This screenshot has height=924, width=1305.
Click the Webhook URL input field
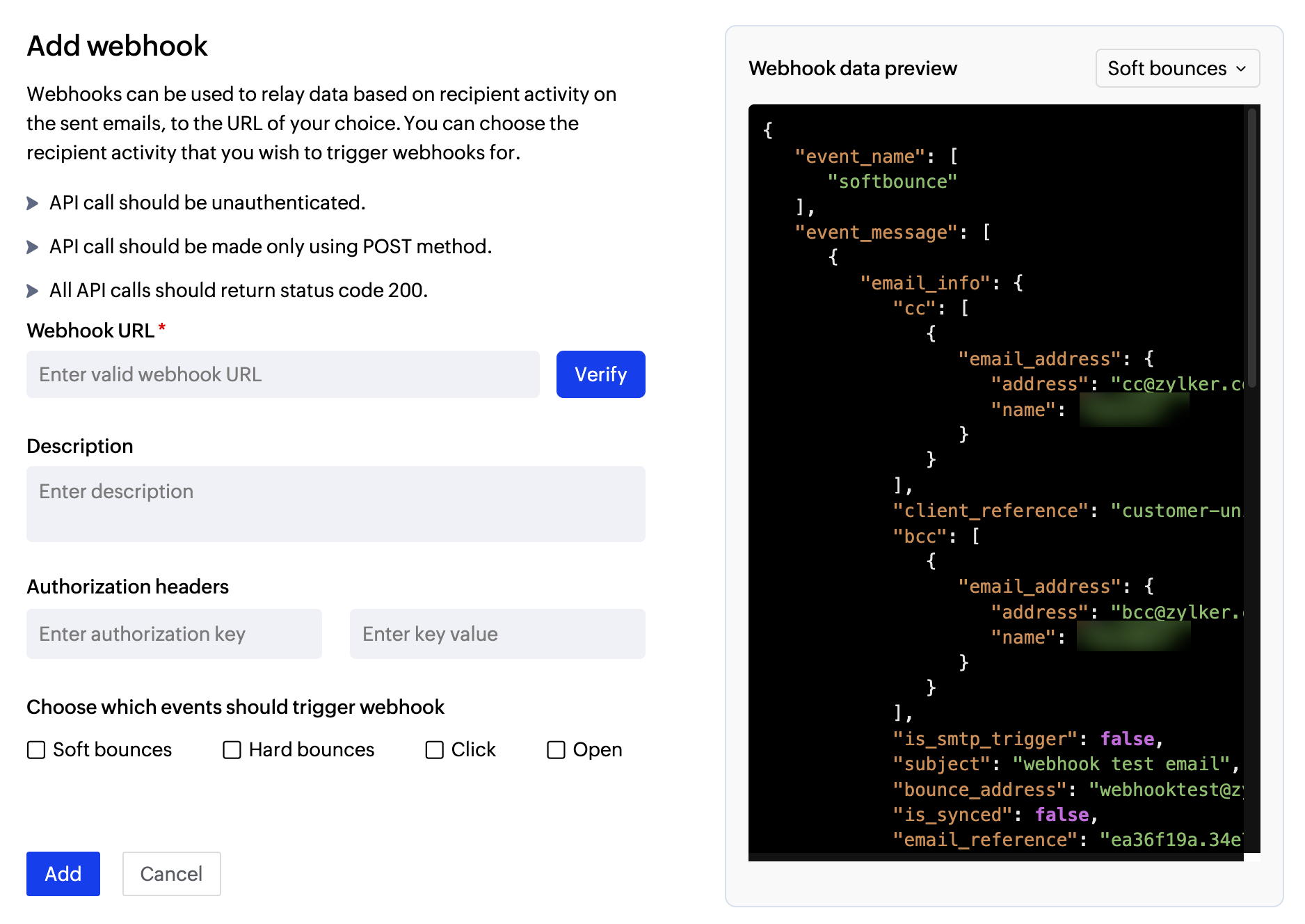point(282,374)
